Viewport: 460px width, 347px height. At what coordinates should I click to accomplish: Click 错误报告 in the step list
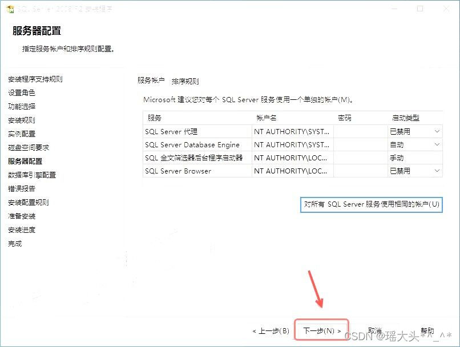[x=22, y=188]
